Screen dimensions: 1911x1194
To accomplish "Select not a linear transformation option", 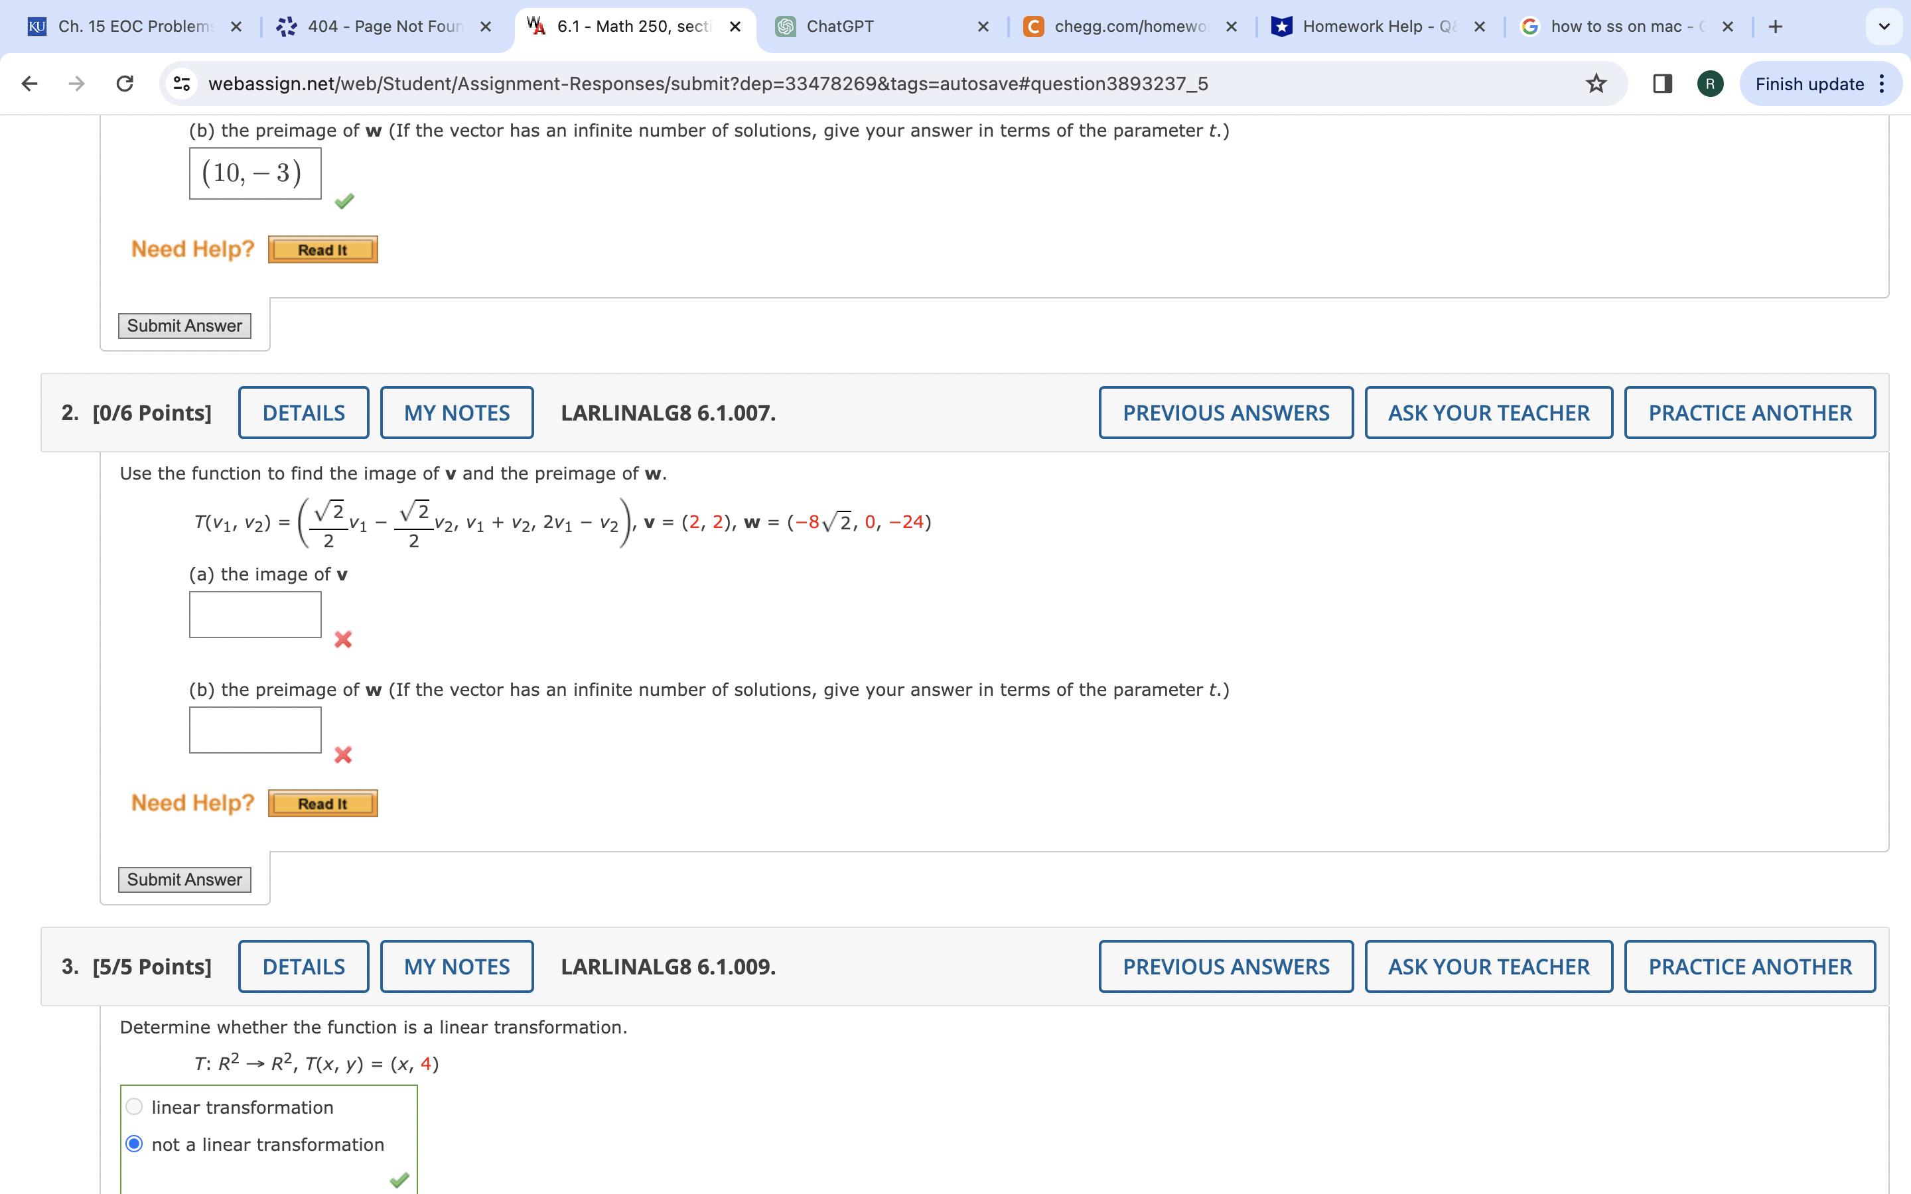I will tap(134, 1144).
